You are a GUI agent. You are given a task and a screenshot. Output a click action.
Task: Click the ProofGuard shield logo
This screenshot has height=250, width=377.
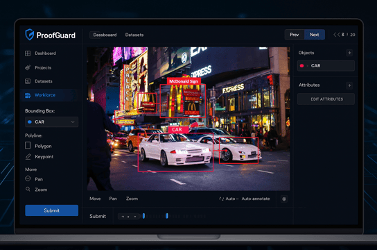point(29,35)
